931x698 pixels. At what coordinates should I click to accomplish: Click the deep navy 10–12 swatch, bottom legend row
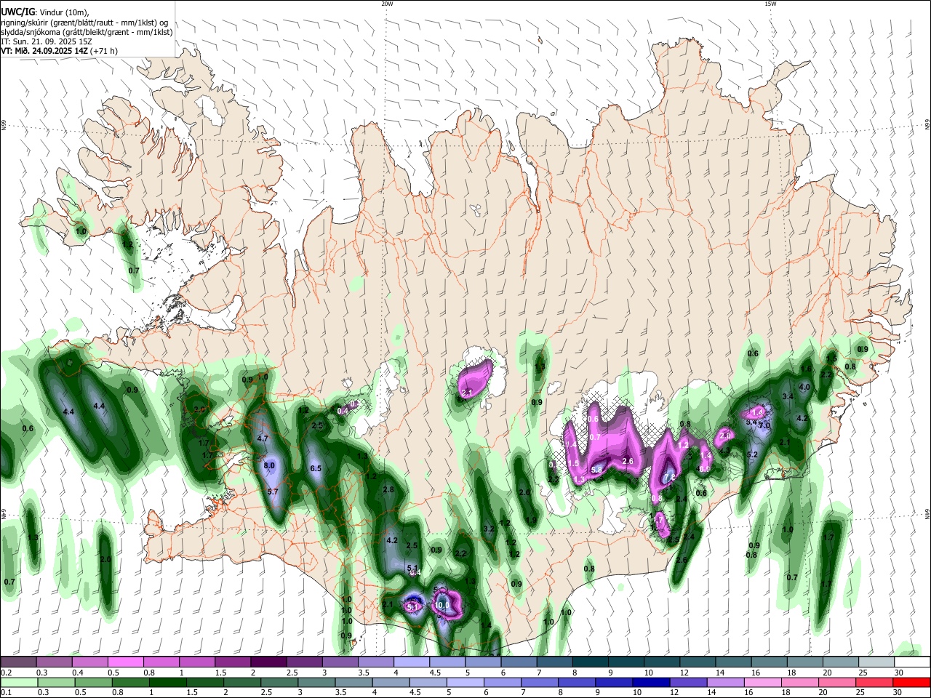coord(650,683)
